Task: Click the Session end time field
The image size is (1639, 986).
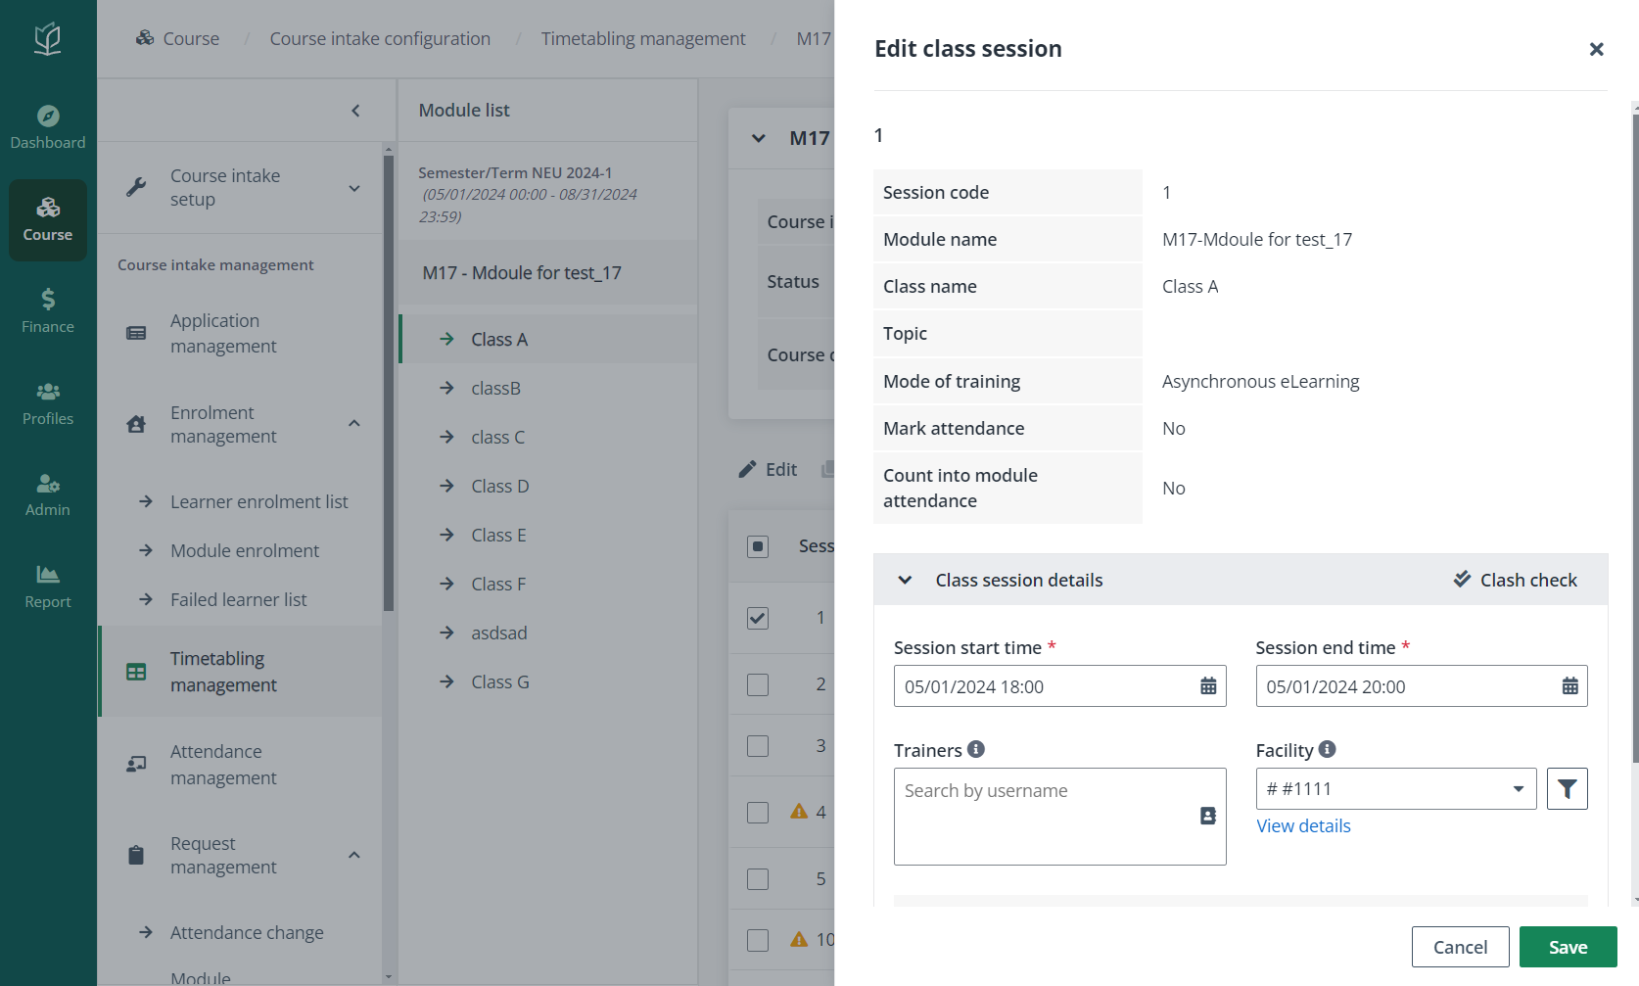Action: tap(1422, 686)
